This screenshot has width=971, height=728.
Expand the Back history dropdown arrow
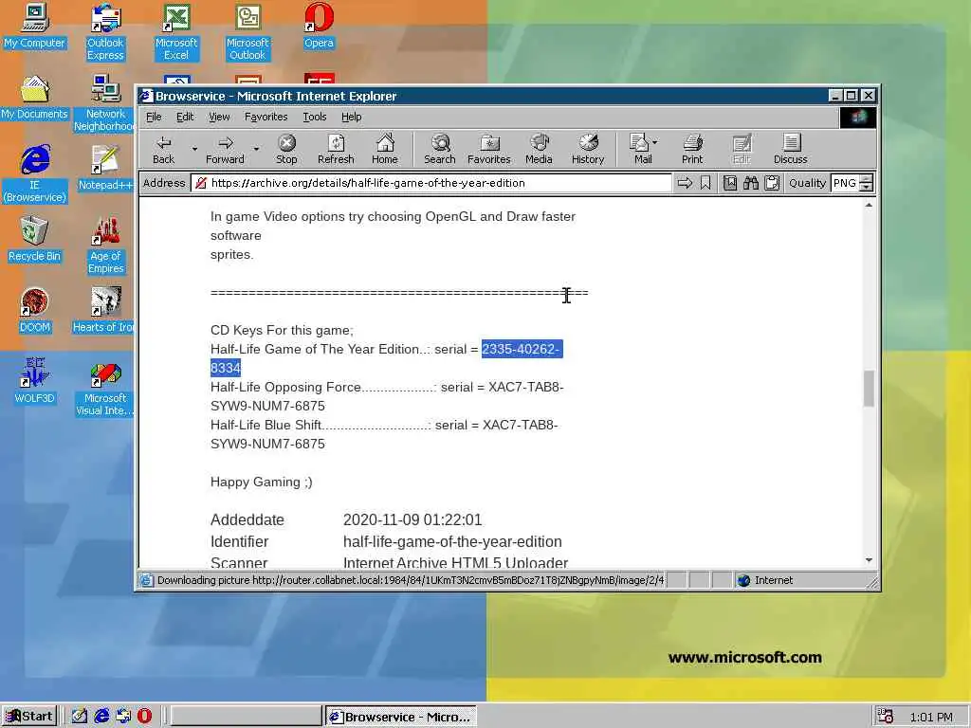(x=194, y=149)
